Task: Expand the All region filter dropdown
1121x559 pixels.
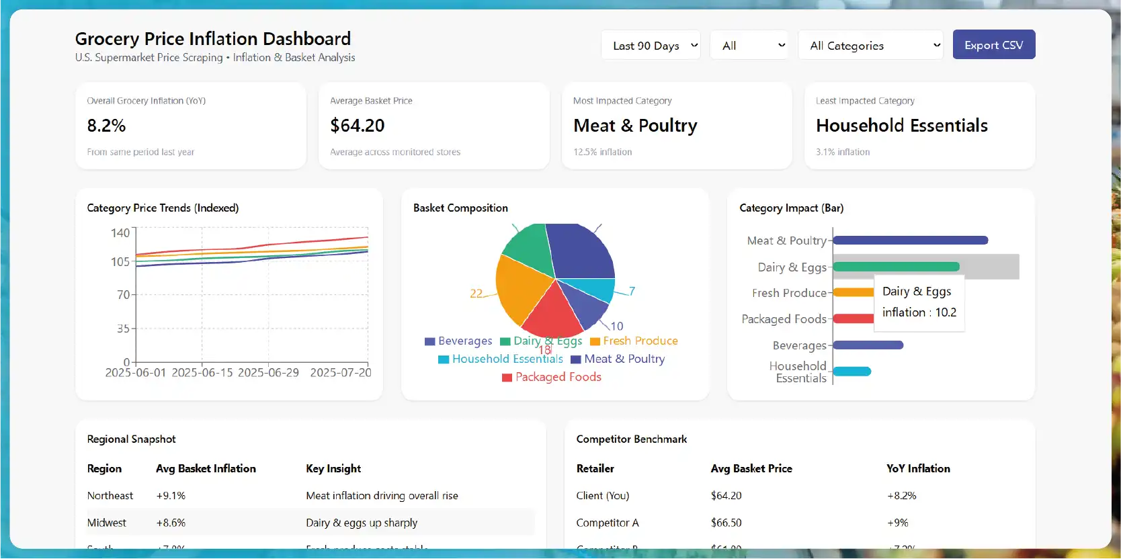Action: pyautogui.click(x=749, y=45)
